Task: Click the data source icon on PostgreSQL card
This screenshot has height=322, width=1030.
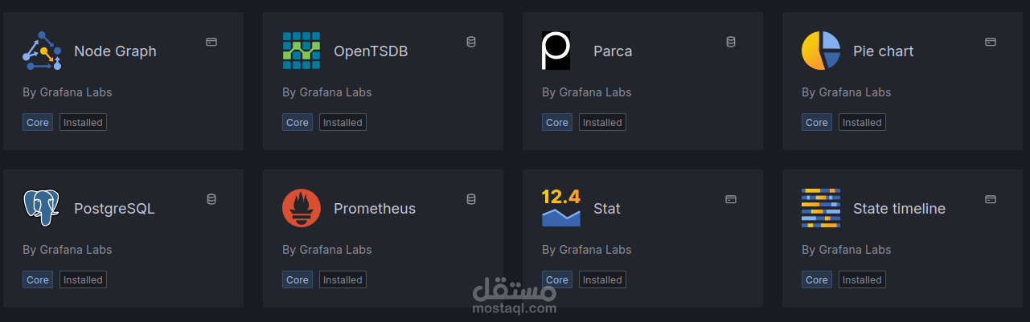Action: click(211, 199)
